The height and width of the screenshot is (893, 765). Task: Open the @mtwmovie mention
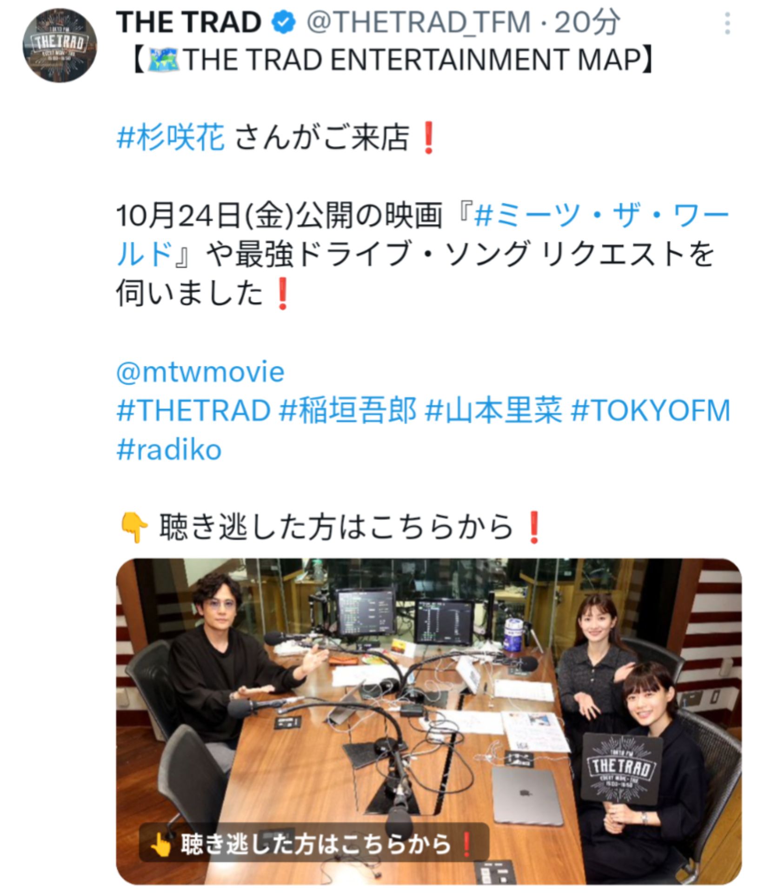coord(200,372)
